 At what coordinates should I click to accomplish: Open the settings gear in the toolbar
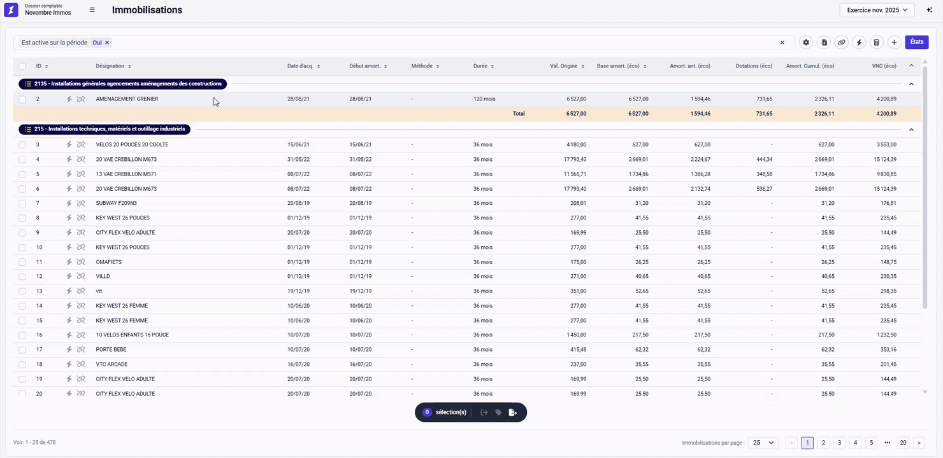click(806, 43)
